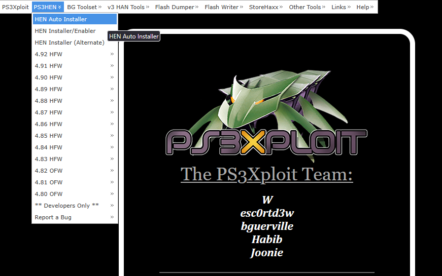Open the v3 HAN Tools menu
The image size is (442, 276).
128,7
